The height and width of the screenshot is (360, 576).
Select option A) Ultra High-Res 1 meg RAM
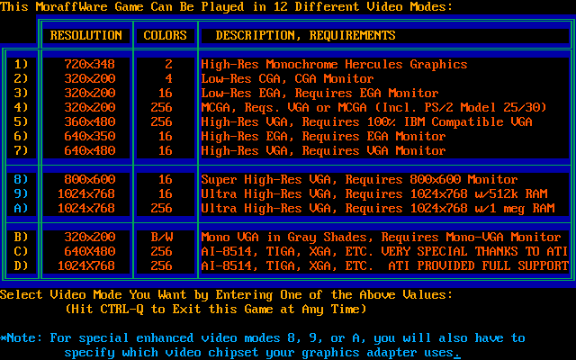click(x=22, y=209)
